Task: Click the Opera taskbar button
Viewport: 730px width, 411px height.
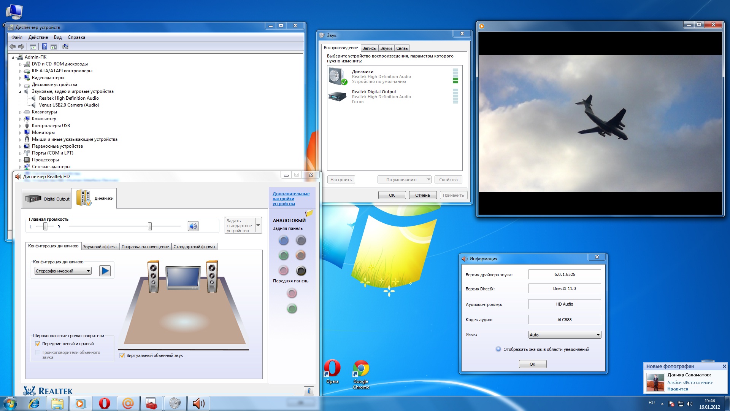Action: tap(104, 403)
